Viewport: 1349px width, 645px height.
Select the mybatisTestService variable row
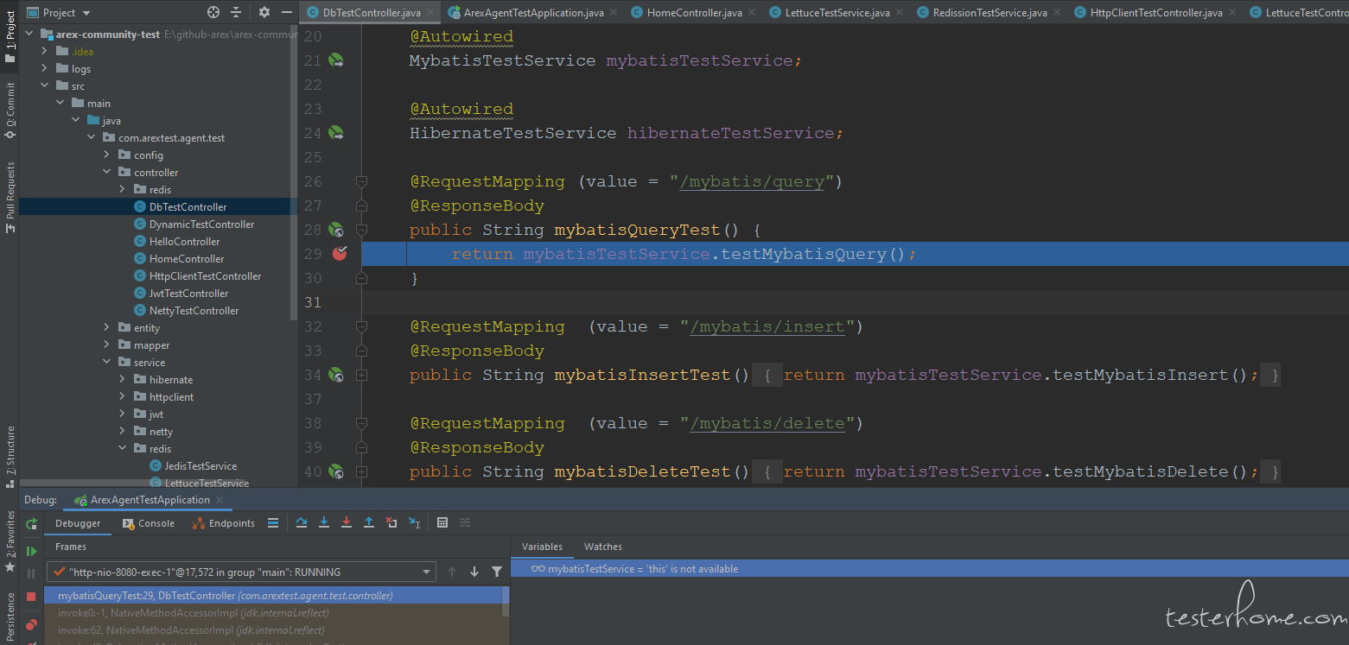click(x=929, y=568)
